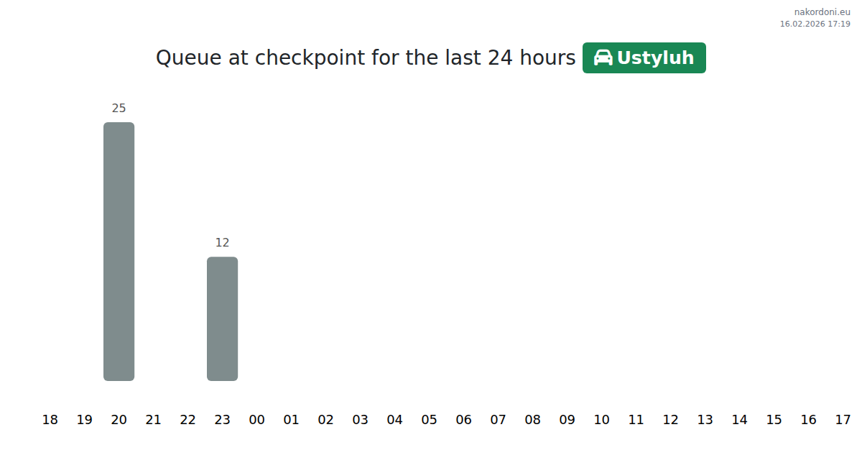Select the 20 hour label on the axis

tap(119, 420)
